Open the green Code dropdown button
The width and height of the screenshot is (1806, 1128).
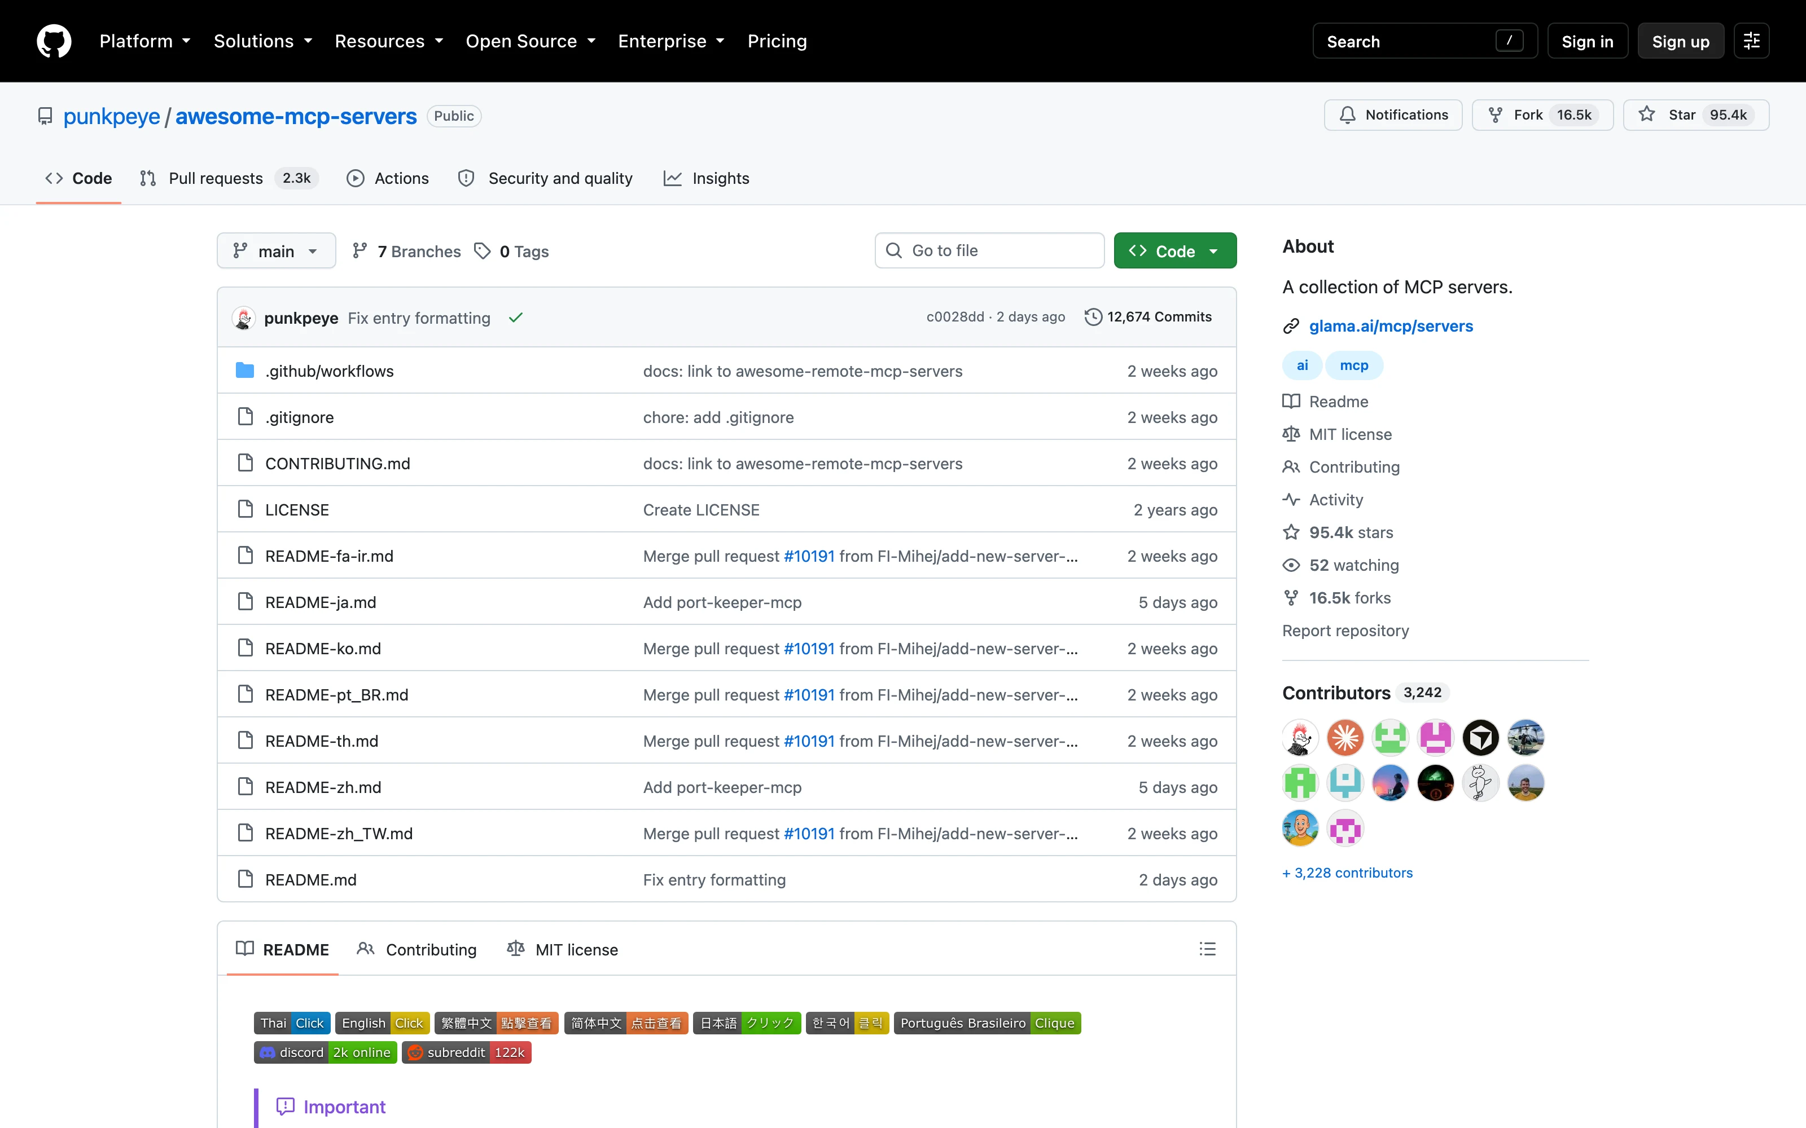tap(1174, 250)
